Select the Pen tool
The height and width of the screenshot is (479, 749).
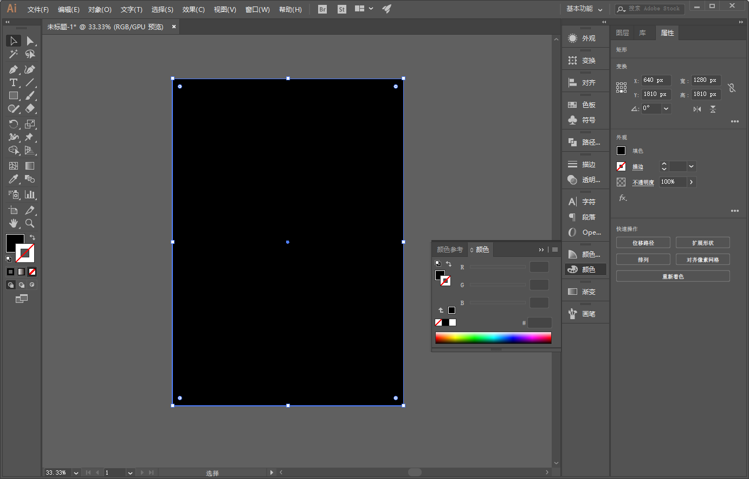14,69
